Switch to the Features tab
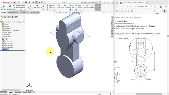This screenshot has height=95, width=169. coord(3,12)
